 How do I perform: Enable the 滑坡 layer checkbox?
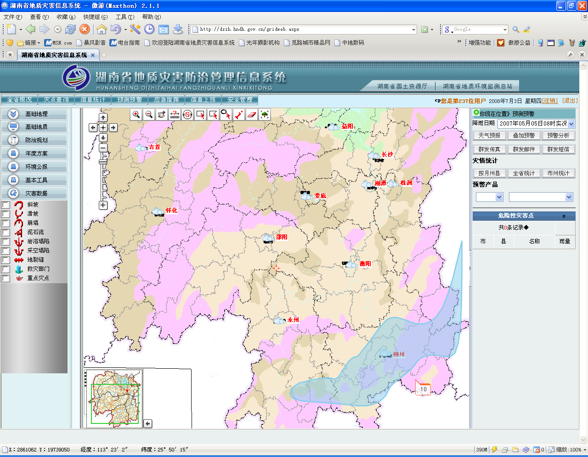coord(6,214)
